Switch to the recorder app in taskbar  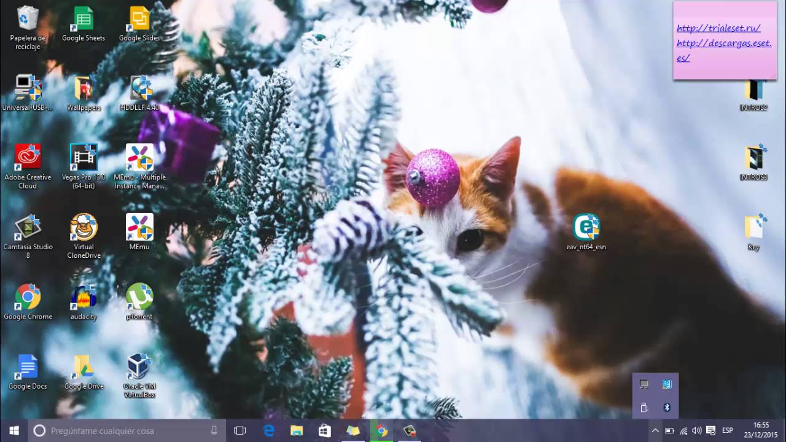click(x=410, y=431)
